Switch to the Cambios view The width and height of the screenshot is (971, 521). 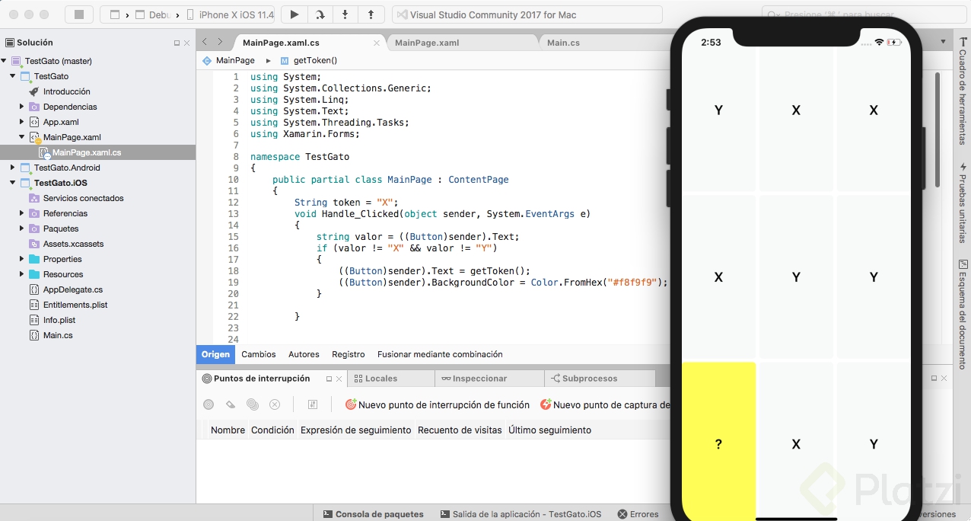(259, 354)
